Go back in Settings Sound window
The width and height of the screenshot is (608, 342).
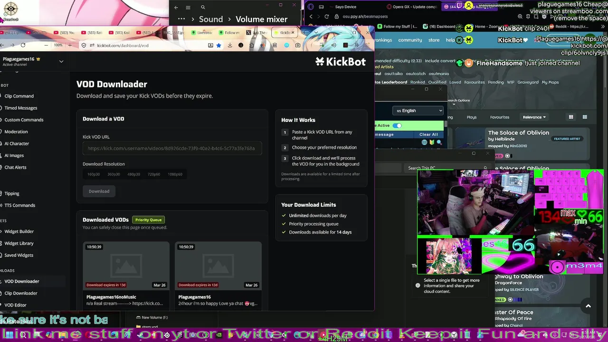176,7
